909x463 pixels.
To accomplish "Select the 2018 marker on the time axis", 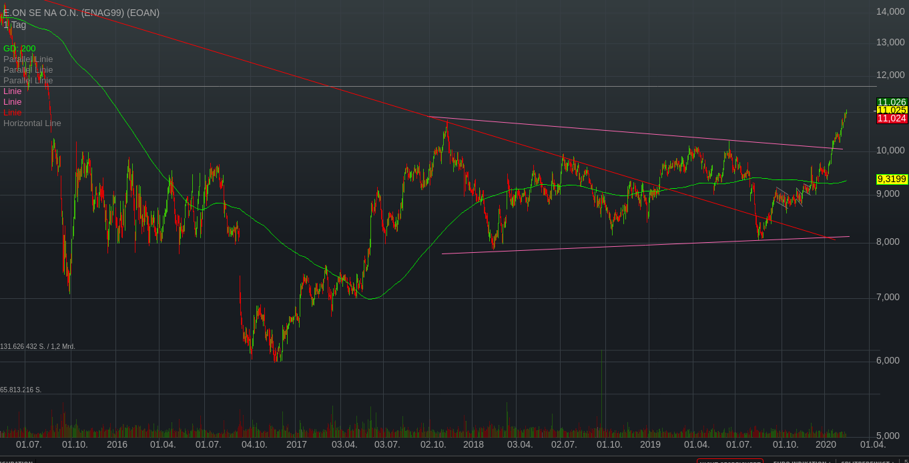I will coord(473,444).
